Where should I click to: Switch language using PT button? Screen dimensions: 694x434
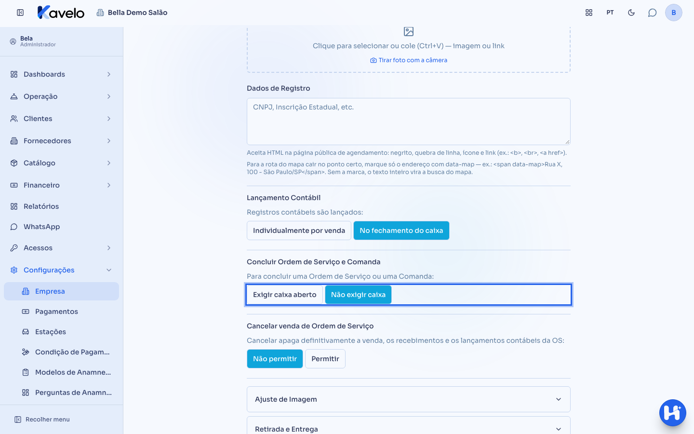(x=610, y=13)
